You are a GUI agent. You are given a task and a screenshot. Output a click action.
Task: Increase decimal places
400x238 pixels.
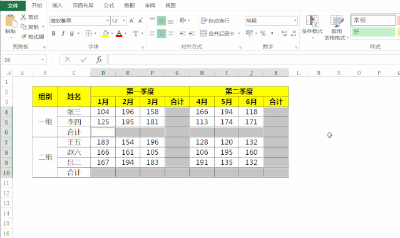click(284, 33)
